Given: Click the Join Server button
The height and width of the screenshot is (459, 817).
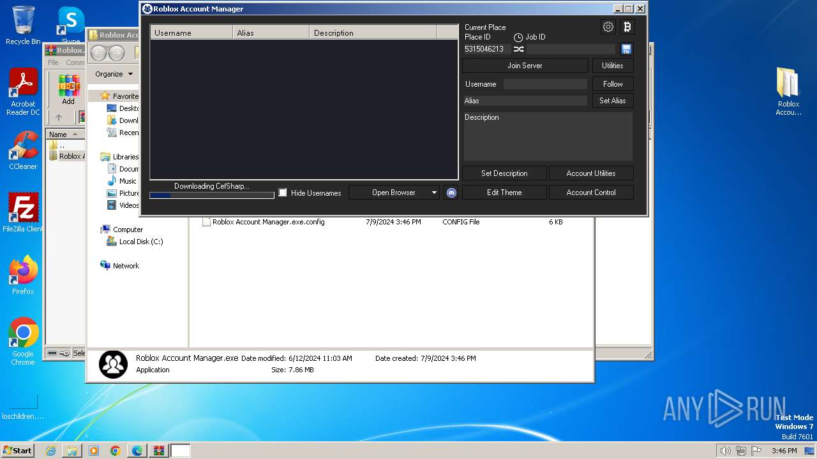Looking at the screenshot, I should 525,66.
